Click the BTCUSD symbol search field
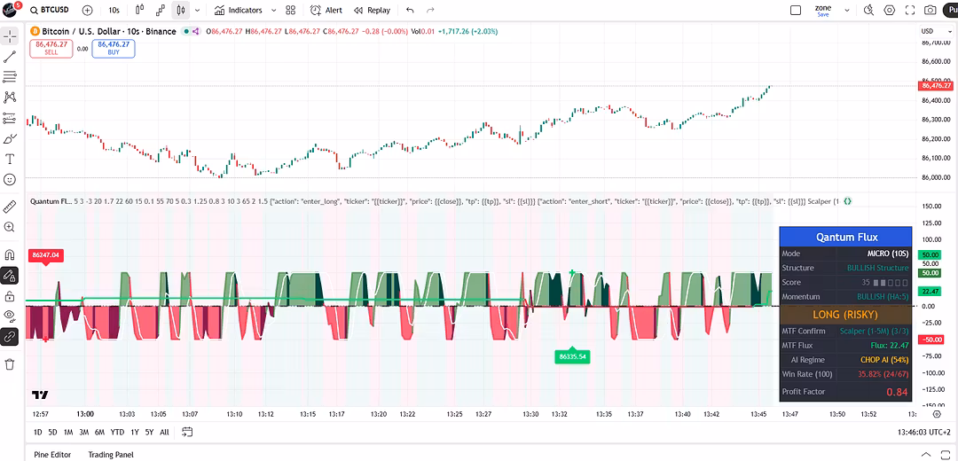Screen dimensions: 958x461 point(53,11)
